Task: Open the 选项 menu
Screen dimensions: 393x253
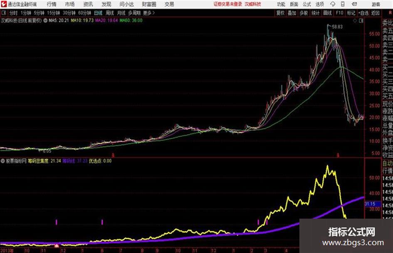Action: (320, 4)
